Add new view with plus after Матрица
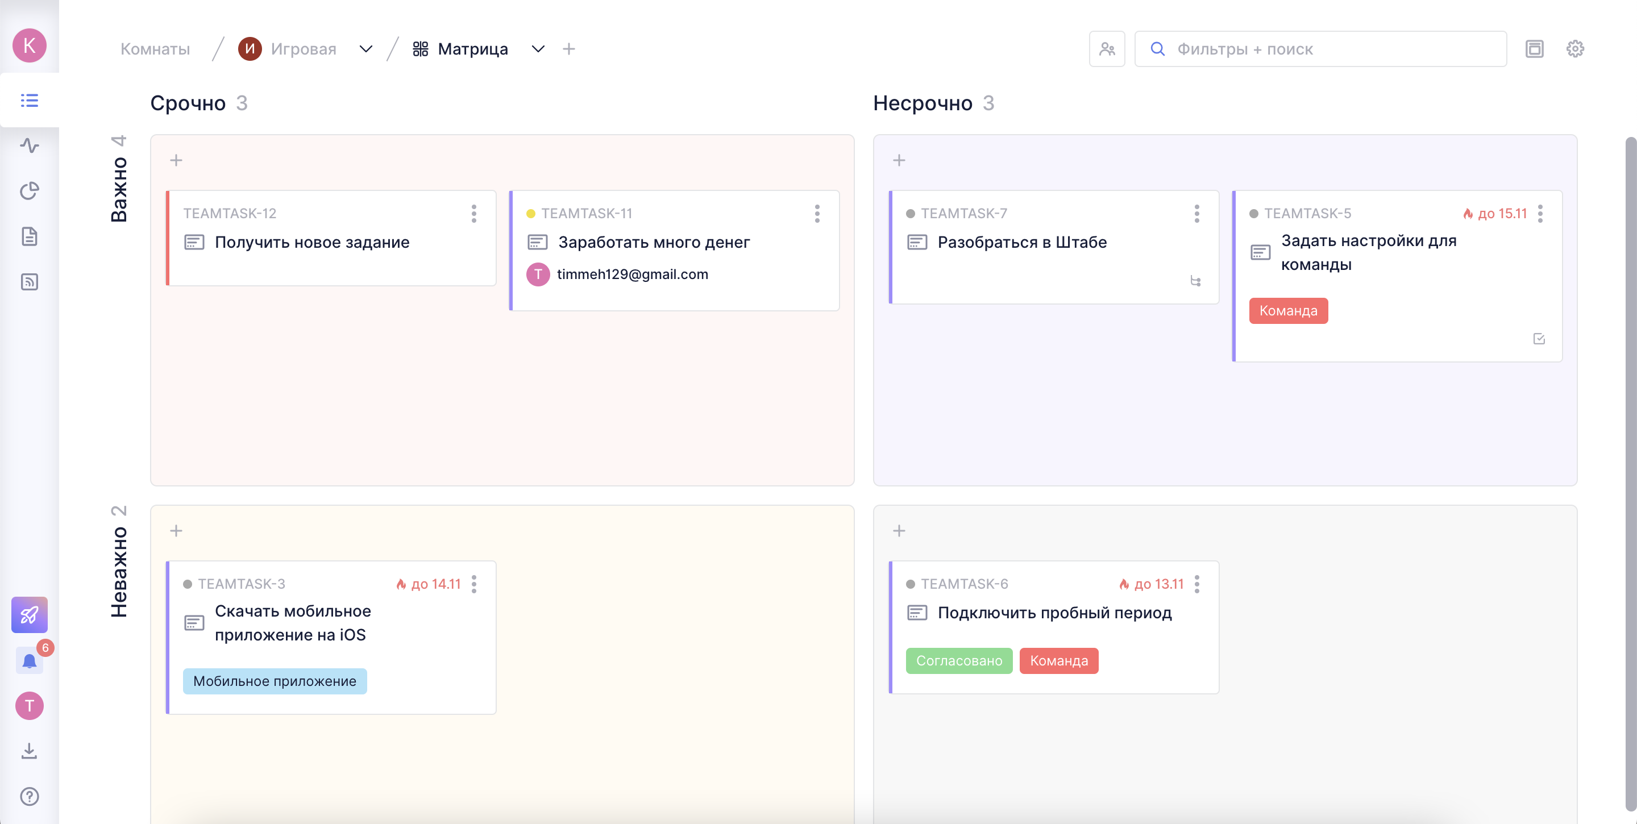This screenshot has width=1637, height=824. [x=569, y=49]
